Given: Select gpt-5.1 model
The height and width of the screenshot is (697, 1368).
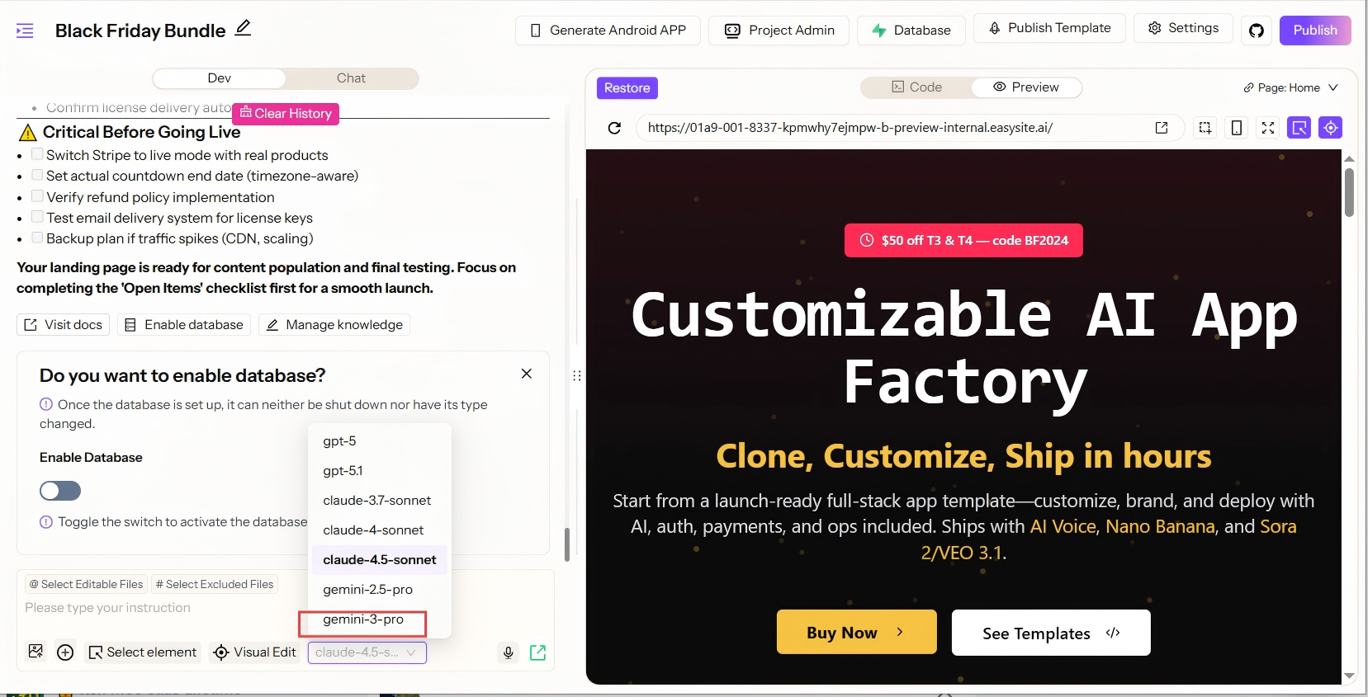Looking at the screenshot, I should 380,471.
